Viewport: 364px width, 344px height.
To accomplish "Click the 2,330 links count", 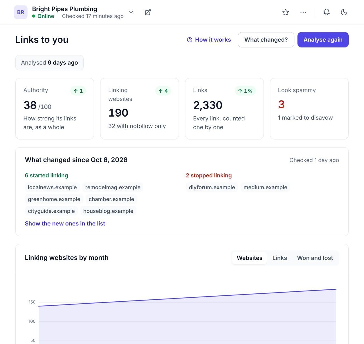I will [208, 105].
